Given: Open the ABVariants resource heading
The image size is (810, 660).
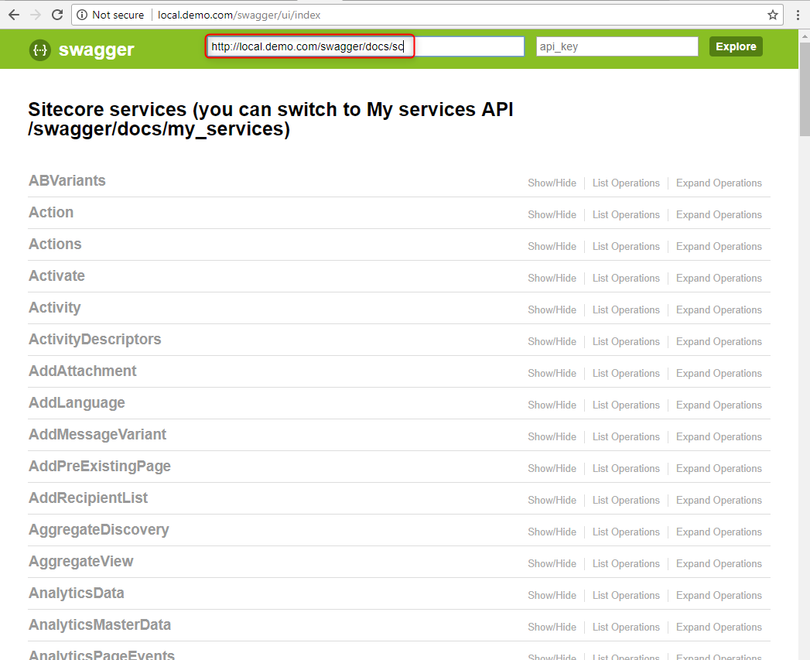Looking at the screenshot, I should click(x=67, y=181).
